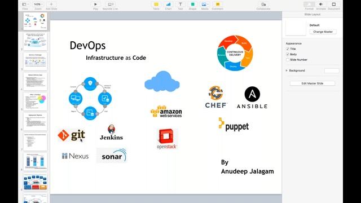Switch to the Document inspector tab
Viewport: 361px width, 203px height.
point(334,5)
